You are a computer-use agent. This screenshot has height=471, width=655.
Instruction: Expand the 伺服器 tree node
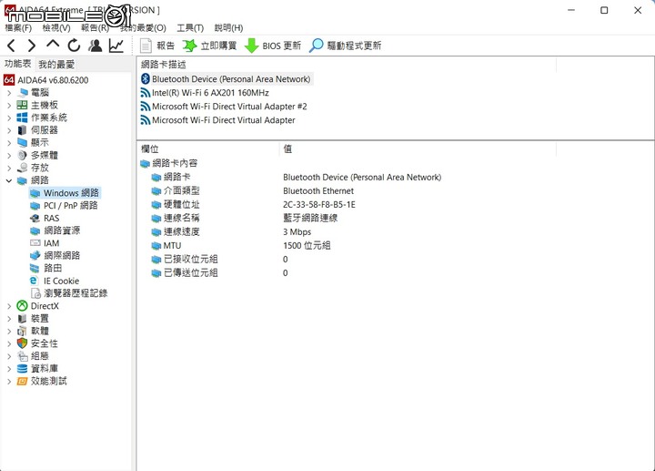[x=9, y=130]
